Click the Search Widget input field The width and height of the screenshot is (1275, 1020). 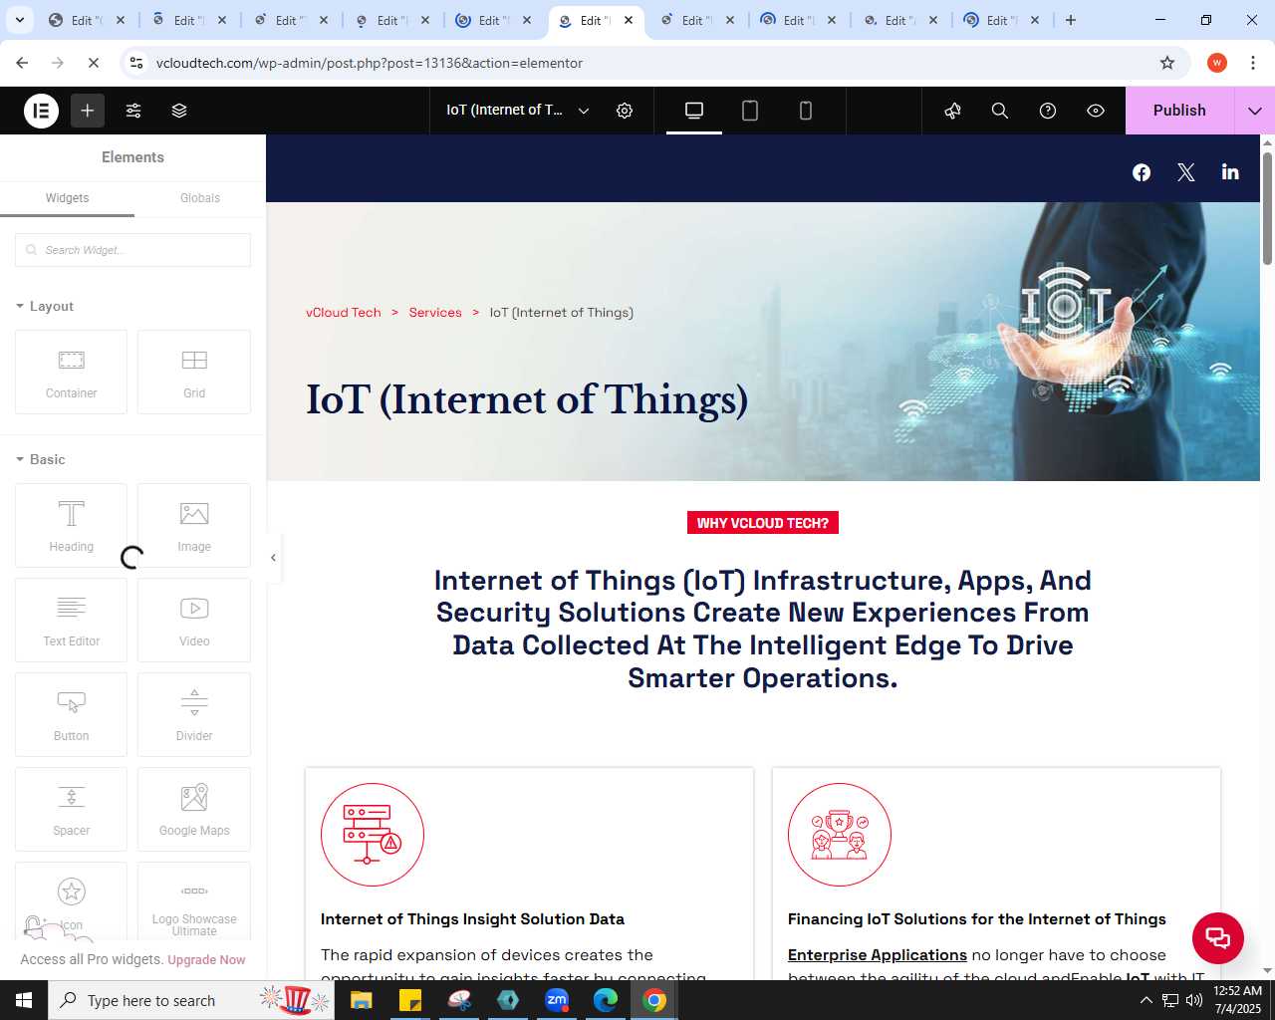point(132,250)
